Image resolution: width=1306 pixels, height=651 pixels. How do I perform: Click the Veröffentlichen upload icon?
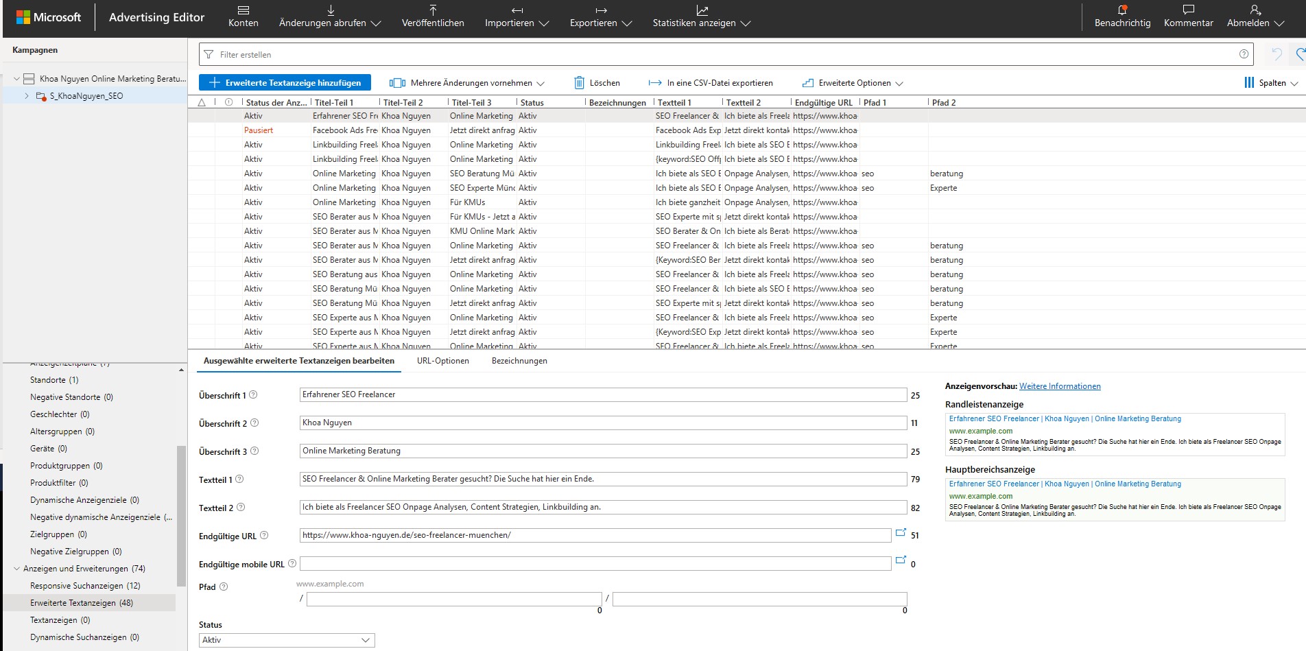(x=433, y=10)
